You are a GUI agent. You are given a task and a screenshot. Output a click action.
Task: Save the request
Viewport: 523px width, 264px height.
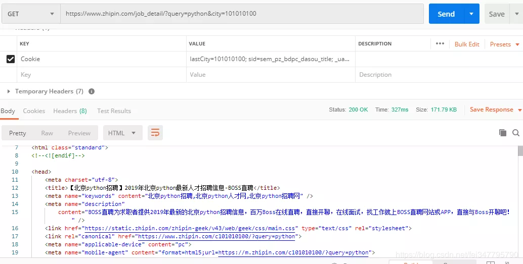tap(497, 14)
